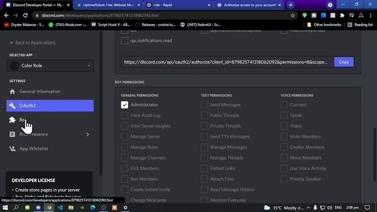Open the Chrome three-dot menu

371,15
